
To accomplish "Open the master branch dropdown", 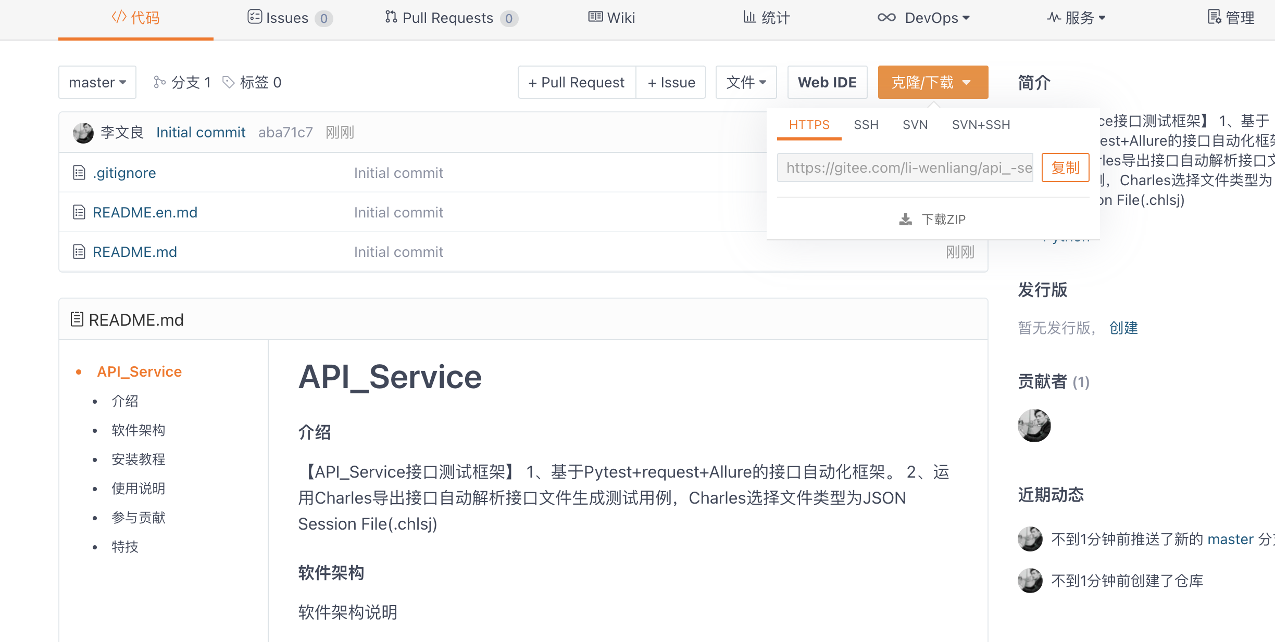I will pyautogui.click(x=97, y=82).
